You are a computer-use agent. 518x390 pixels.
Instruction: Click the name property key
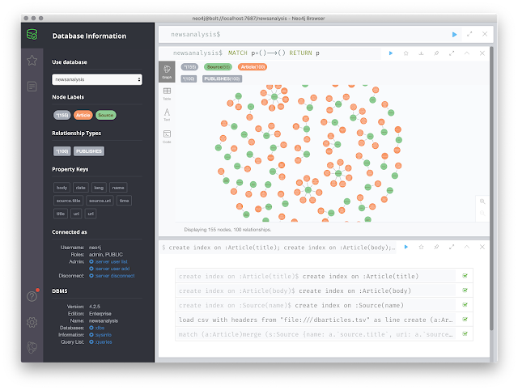(x=118, y=188)
